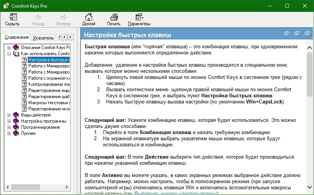Switch to the Содержание tab
Viewport: 314px width, 195px height.
17,37
